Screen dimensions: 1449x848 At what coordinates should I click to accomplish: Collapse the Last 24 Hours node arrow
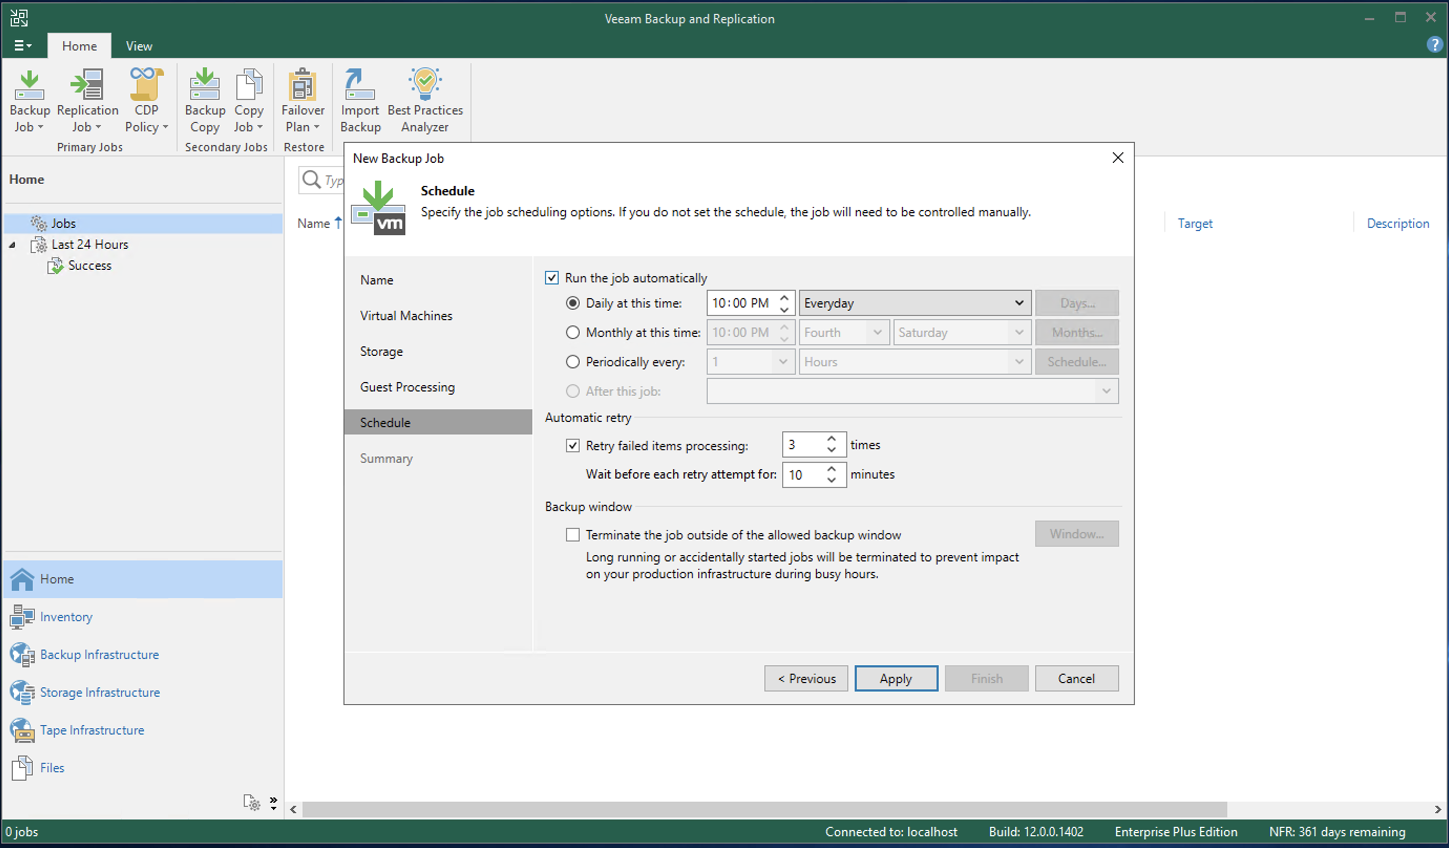(12, 245)
